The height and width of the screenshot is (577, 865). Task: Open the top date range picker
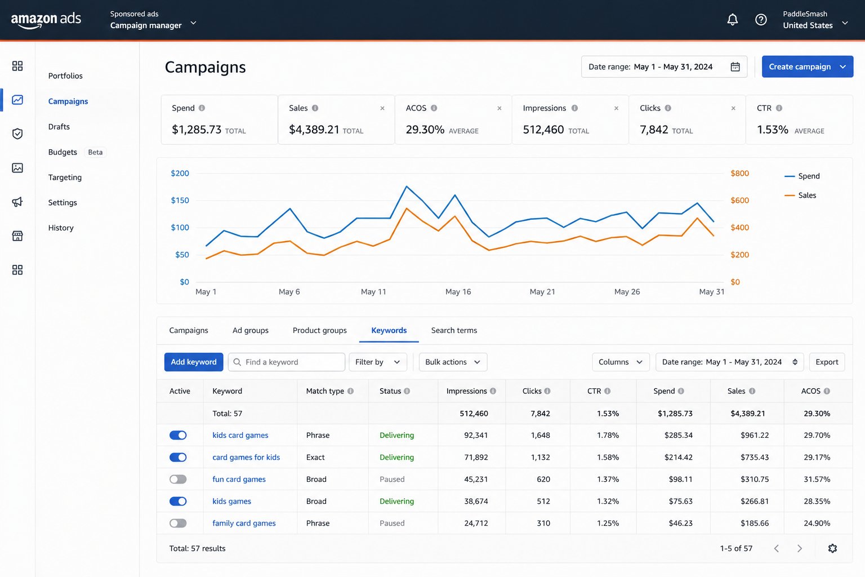click(x=665, y=66)
